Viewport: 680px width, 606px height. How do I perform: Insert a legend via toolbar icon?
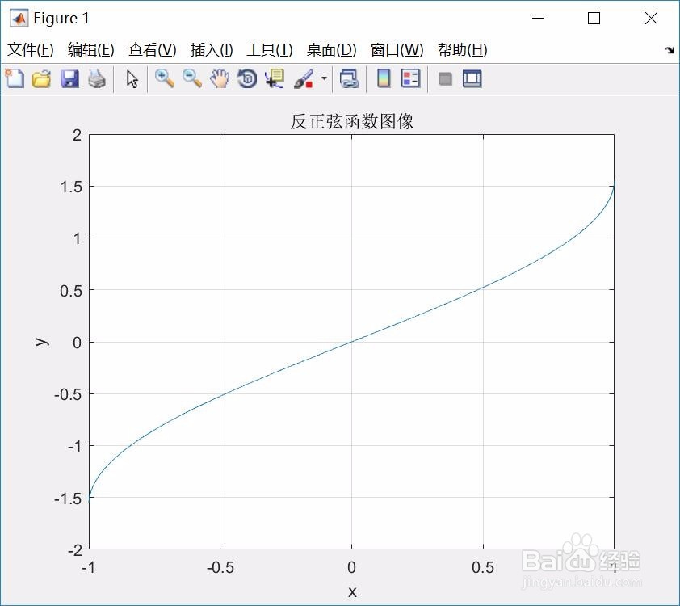coord(411,79)
